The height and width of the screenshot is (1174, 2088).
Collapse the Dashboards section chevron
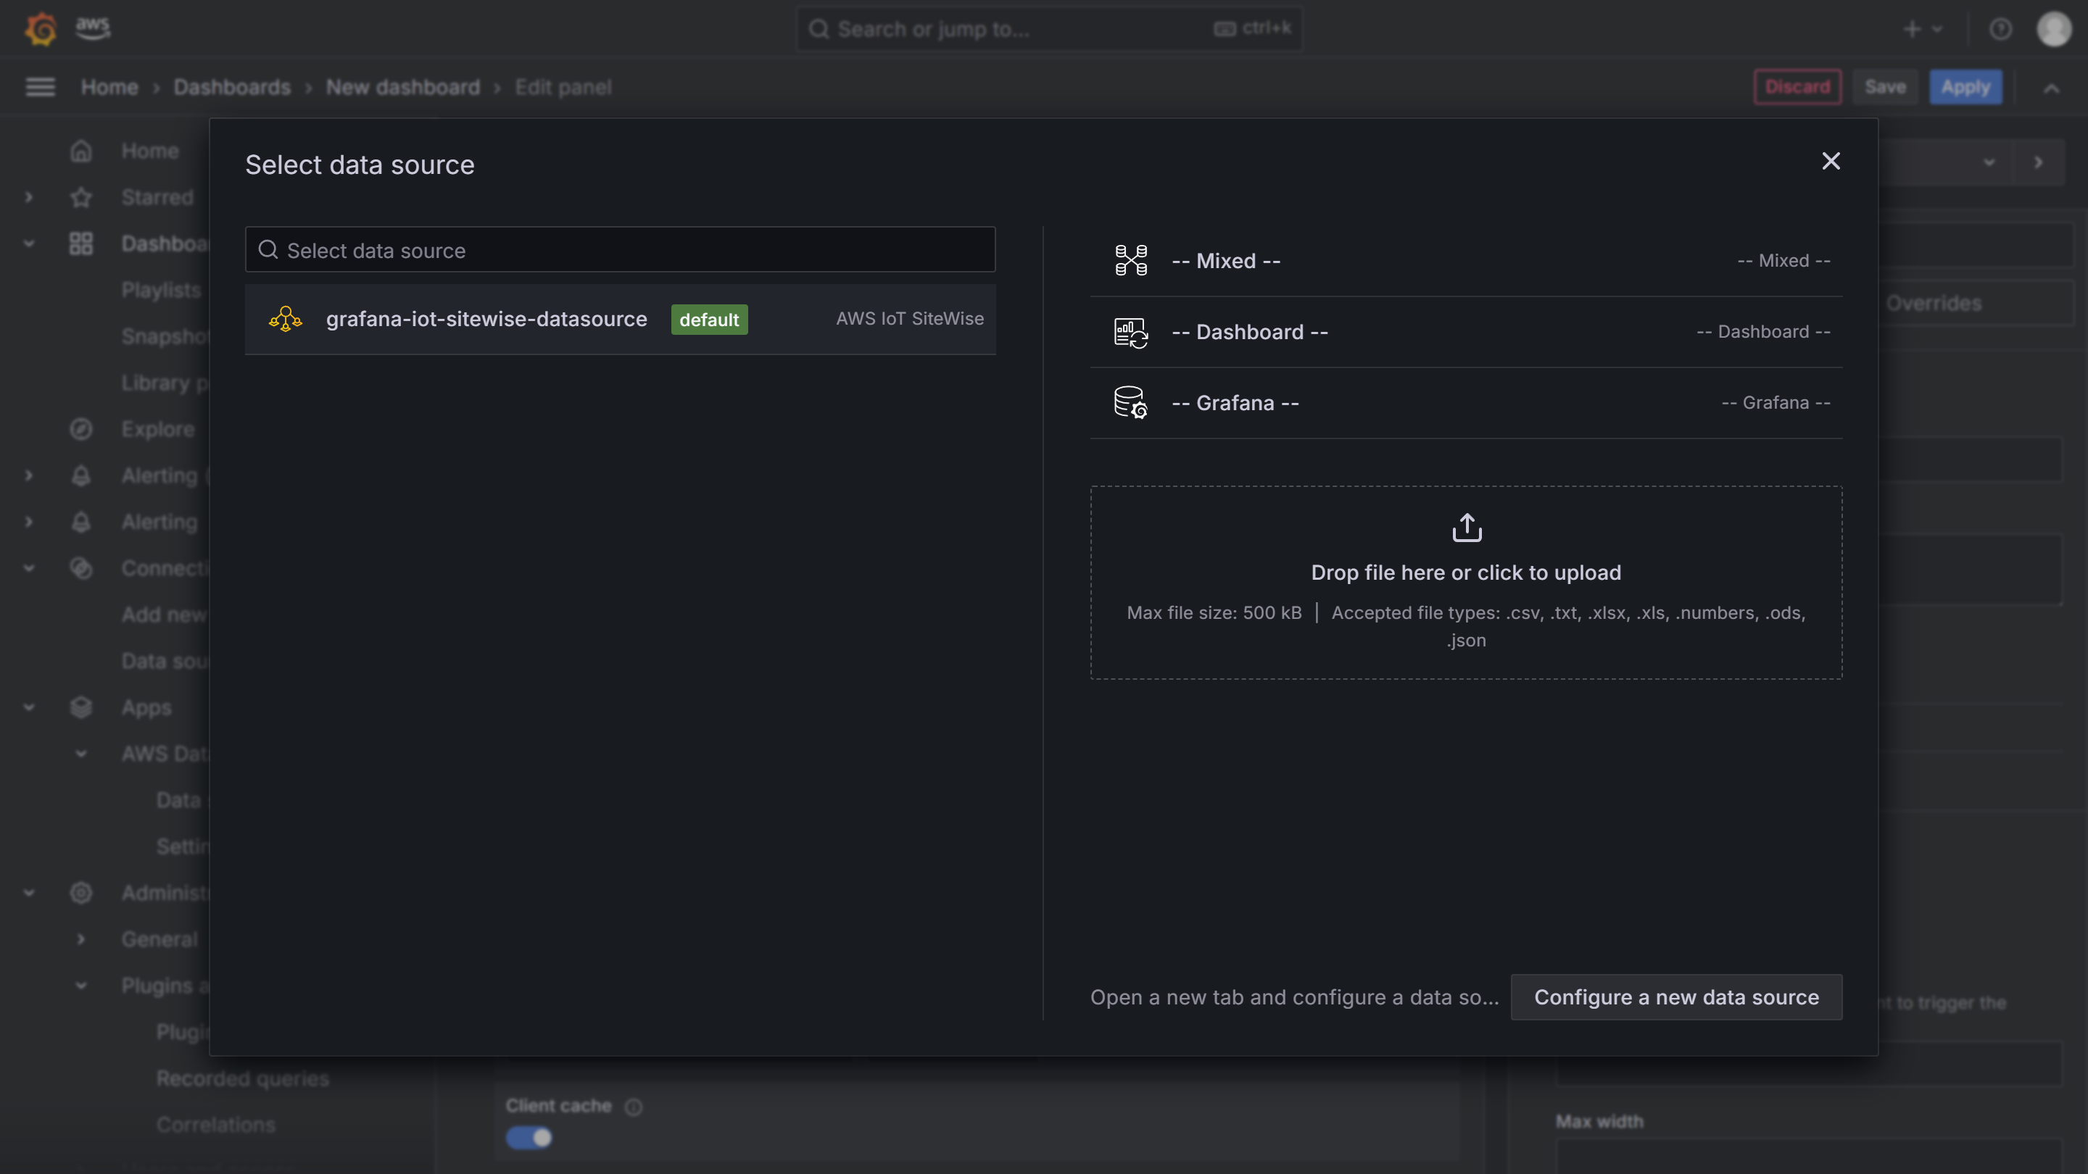click(x=29, y=243)
